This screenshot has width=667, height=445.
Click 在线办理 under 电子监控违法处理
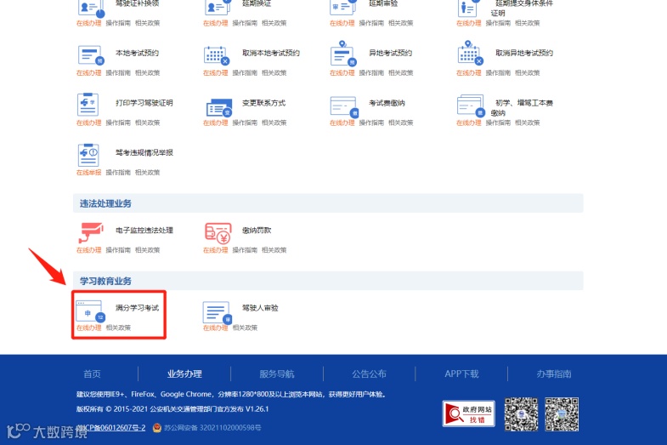click(89, 250)
